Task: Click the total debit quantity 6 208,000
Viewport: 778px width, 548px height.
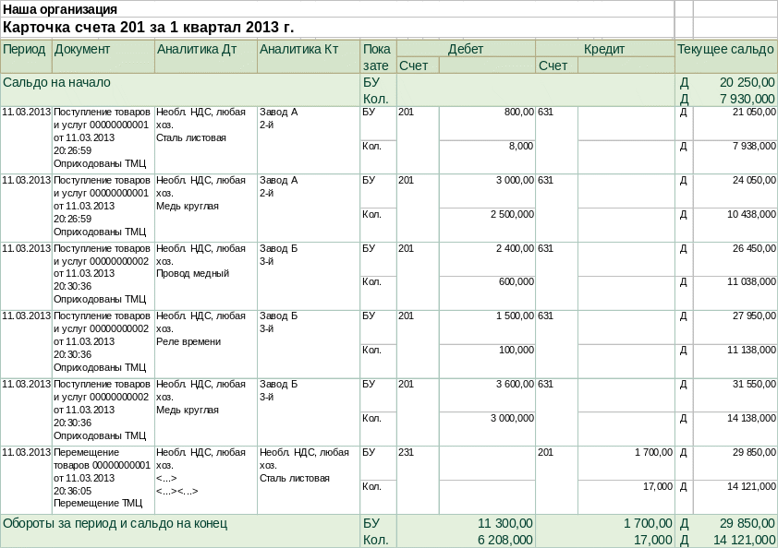Action: pyautogui.click(x=504, y=540)
